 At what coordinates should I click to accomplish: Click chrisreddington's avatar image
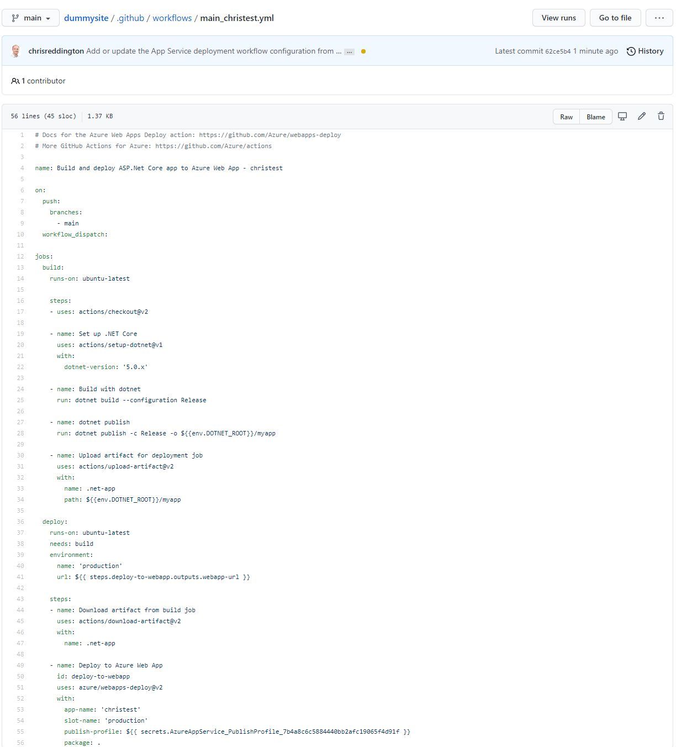coord(15,51)
